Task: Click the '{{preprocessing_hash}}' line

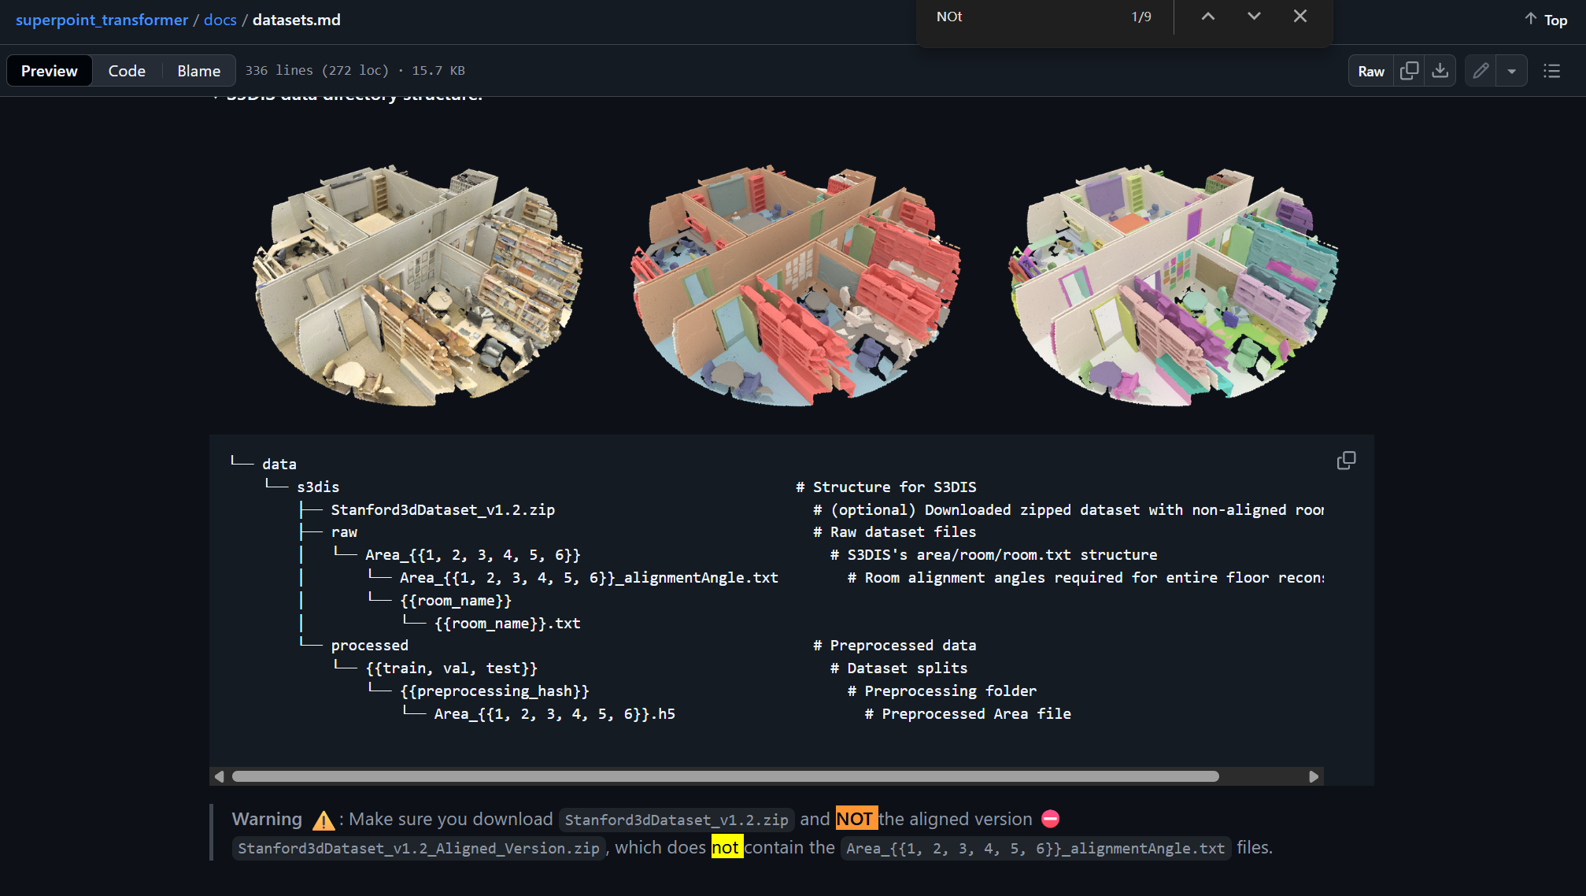Action: [x=494, y=691]
